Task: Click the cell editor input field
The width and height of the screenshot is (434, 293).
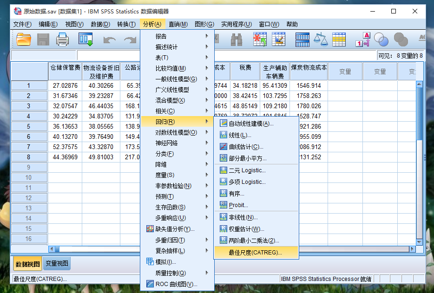Action: tap(227, 56)
